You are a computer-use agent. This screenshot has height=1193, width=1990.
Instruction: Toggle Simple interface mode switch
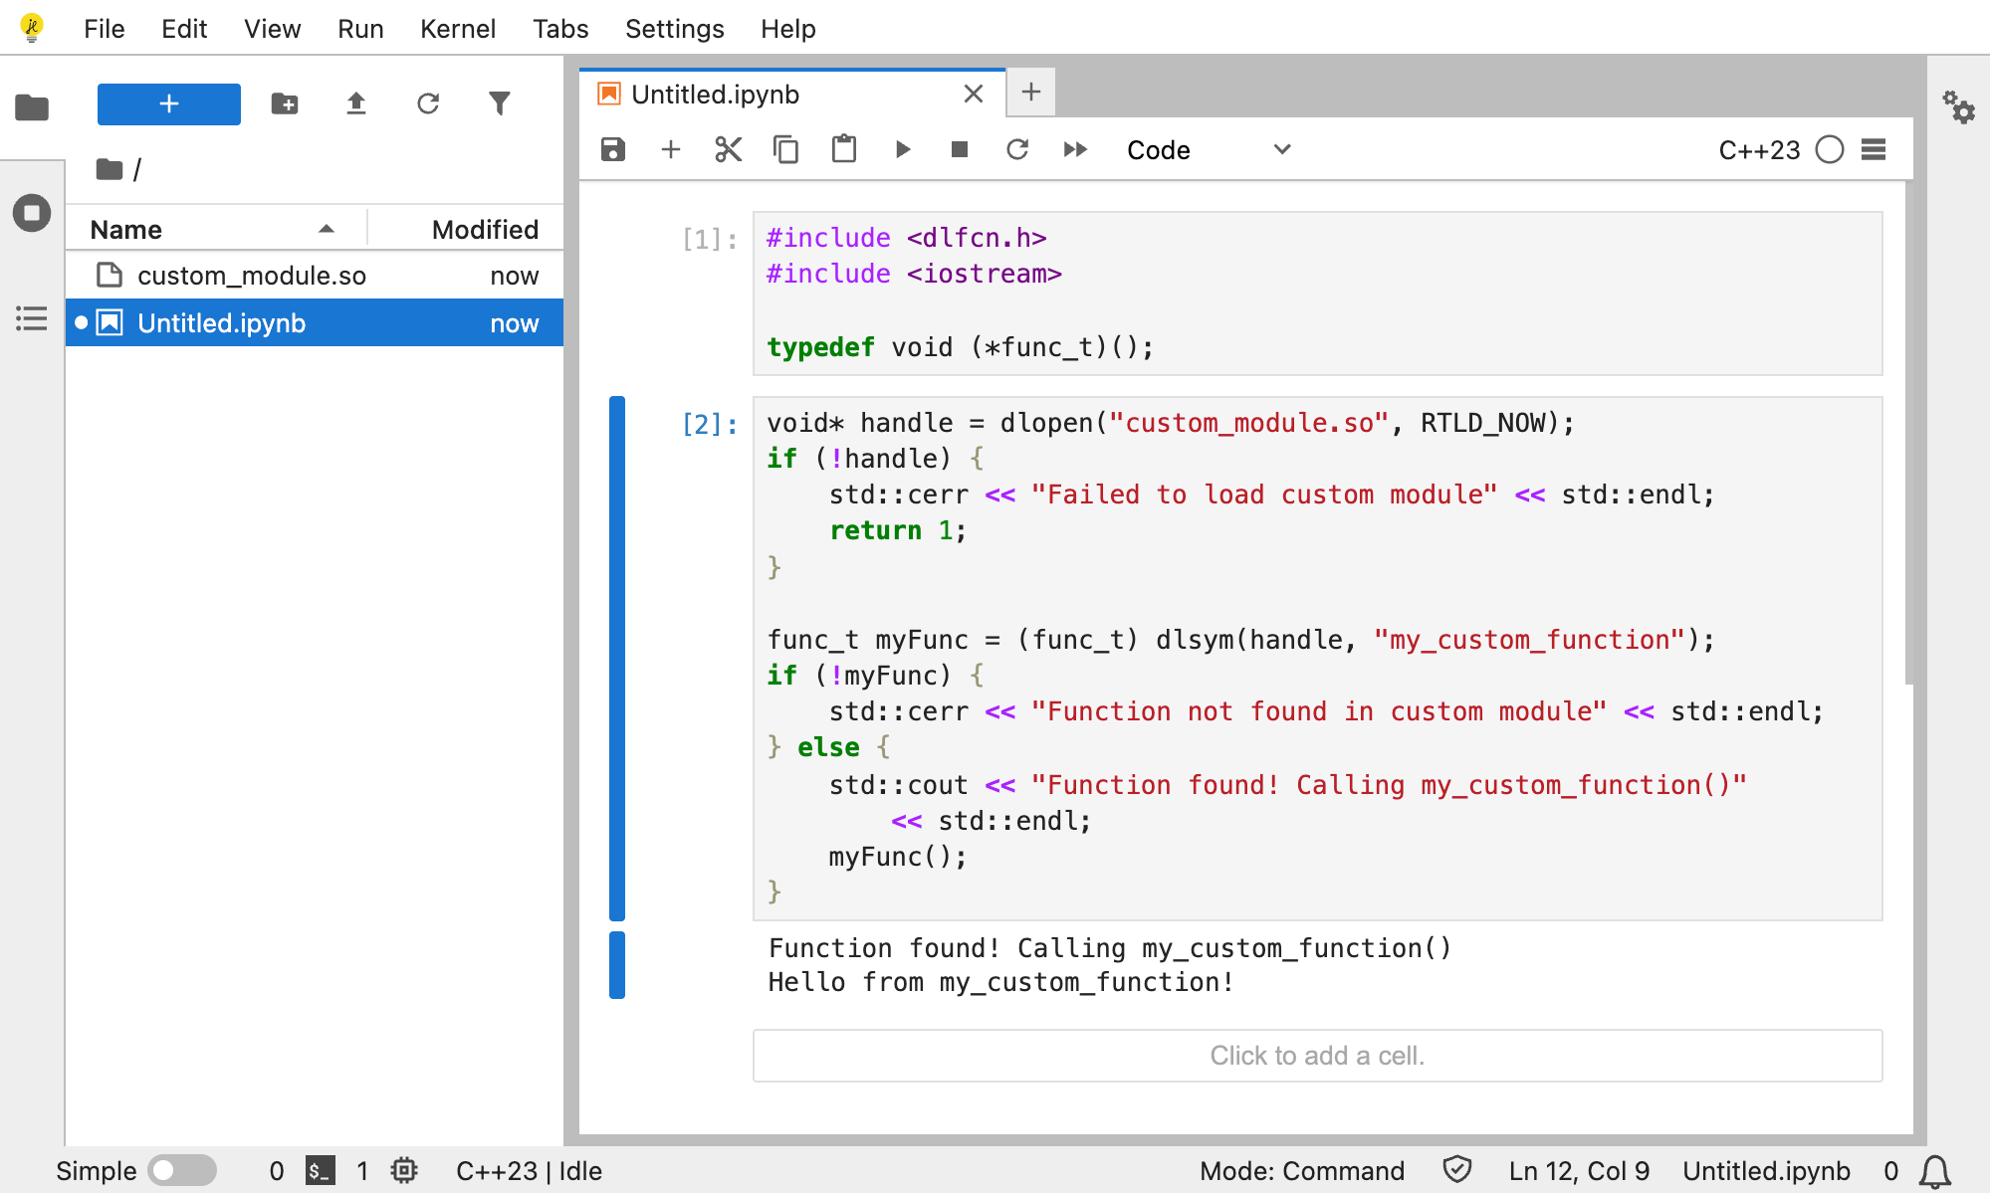182,1170
